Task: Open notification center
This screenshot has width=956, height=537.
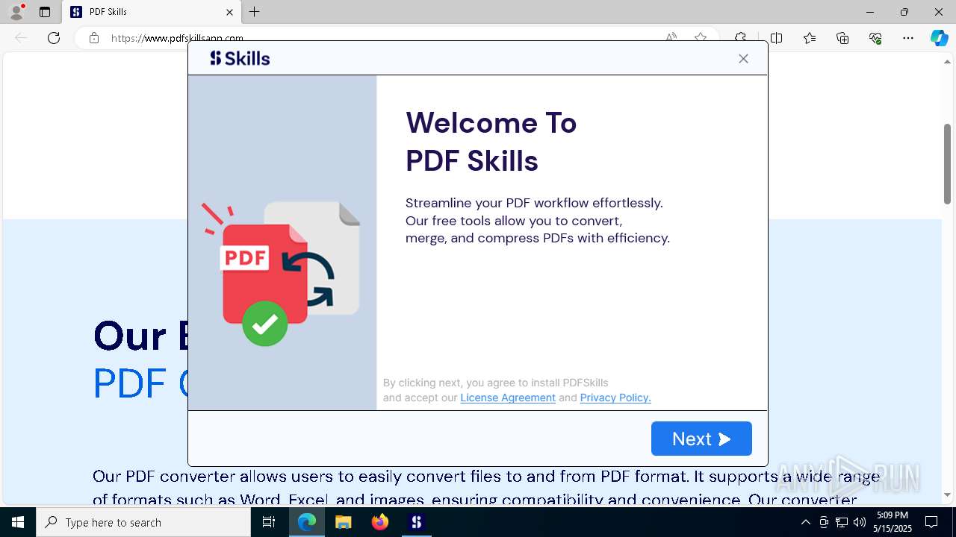Action: pos(931,522)
